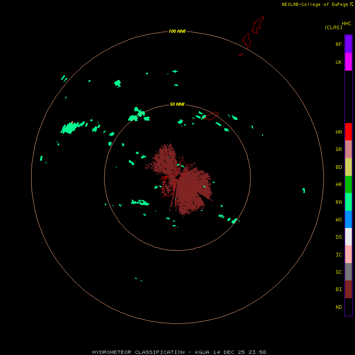The width and height of the screenshot is (355, 355).
Task: Click the WS legend label
Action: [338, 219]
